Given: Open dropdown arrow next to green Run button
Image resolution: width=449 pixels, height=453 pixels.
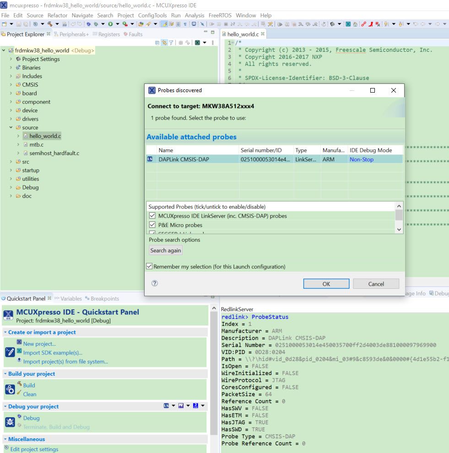Looking at the screenshot, I should click(117, 24).
